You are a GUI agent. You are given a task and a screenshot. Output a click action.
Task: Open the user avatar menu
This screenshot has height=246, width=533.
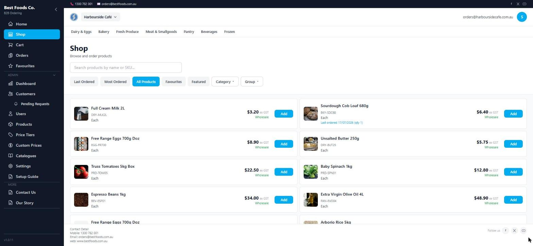521,17
